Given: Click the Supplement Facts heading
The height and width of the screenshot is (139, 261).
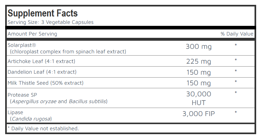Looking at the screenshot, I should (x=42, y=14).
